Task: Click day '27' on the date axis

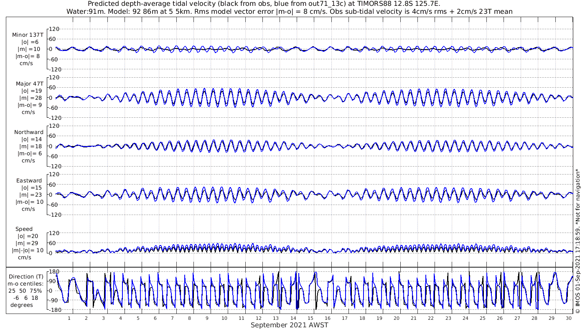Action: [517, 318]
